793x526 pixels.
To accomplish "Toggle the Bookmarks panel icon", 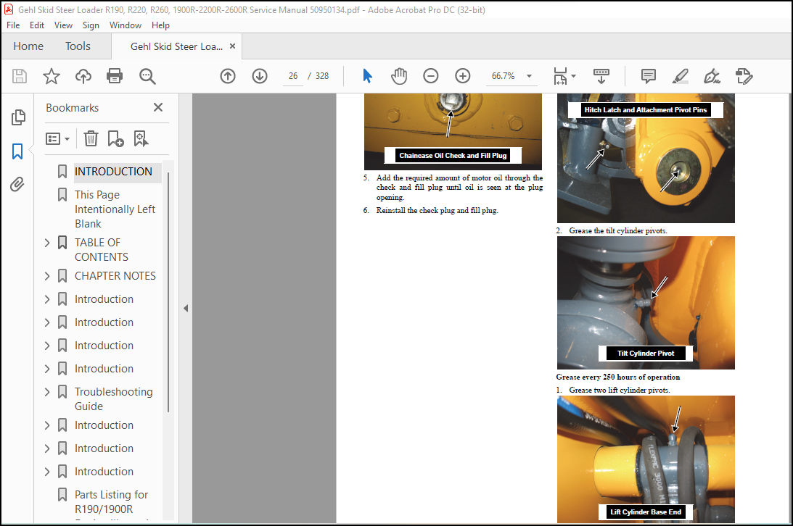I will click(x=17, y=151).
